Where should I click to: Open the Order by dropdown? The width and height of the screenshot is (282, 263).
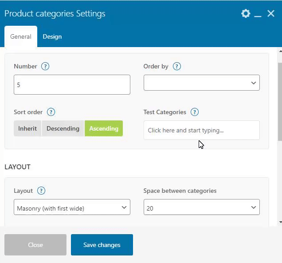pyautogui.click(x=202, y=83)
